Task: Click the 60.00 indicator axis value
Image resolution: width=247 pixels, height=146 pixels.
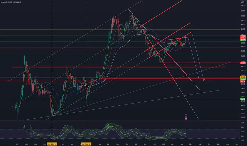Action: coord(242,132)
